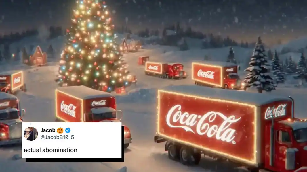Click the Coca-Cola logo above front truck cab
This screenshot has width=307, height=172.
[276, 112]
